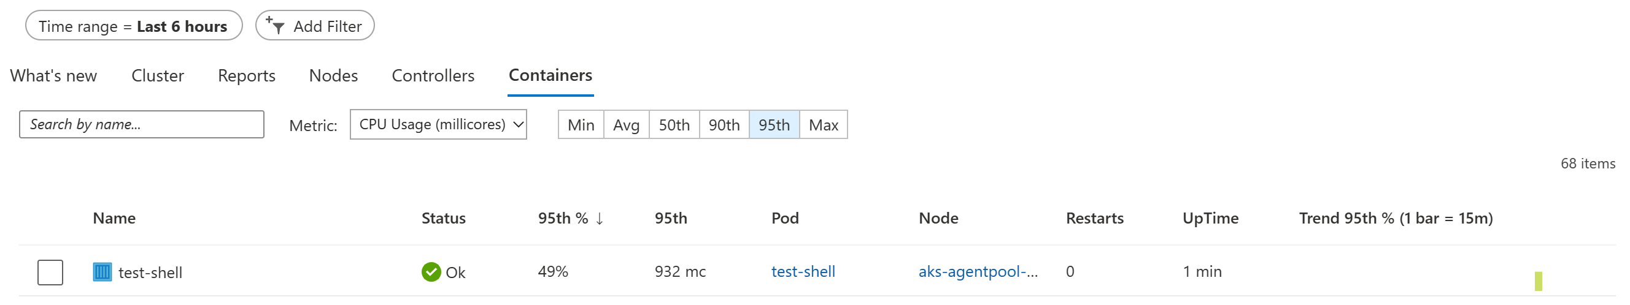
Task: Open the aks-agentpool node link
Action: [978, 271]
